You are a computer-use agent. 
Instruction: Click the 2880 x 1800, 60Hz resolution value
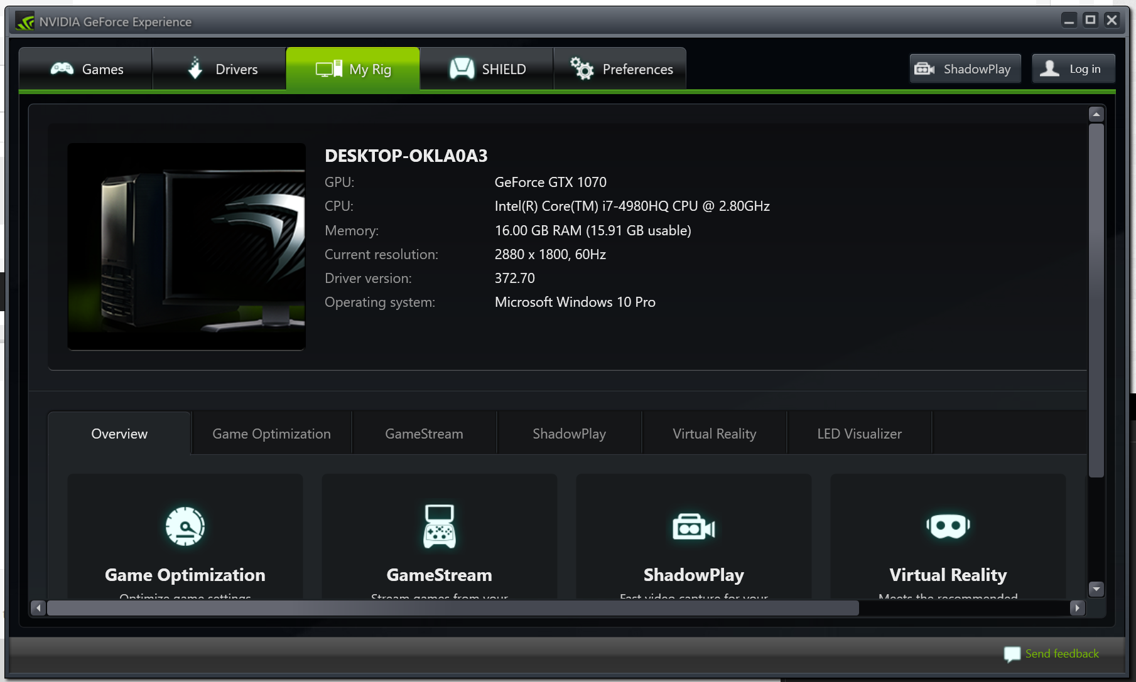click(550, 254)
